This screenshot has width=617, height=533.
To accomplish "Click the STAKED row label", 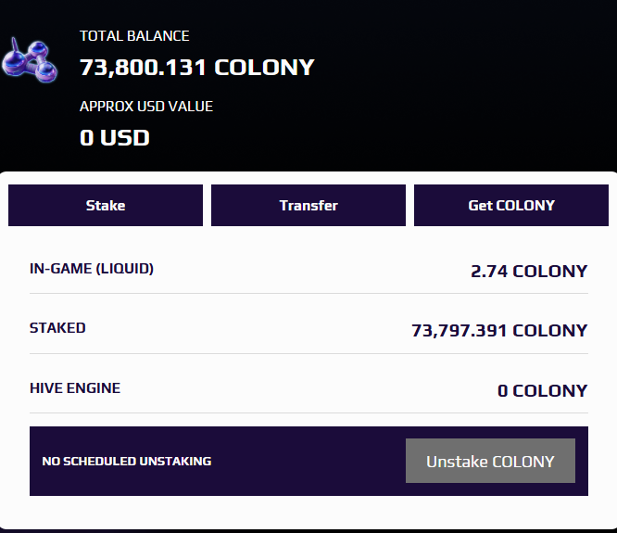I will [x=57, y=328].
